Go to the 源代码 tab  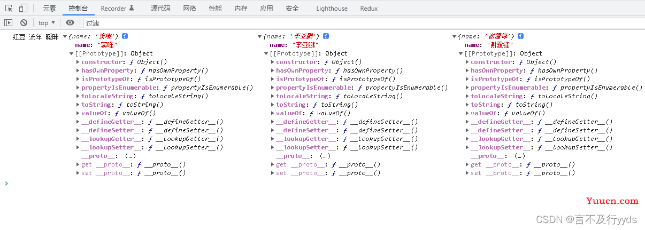click(160, 9)
